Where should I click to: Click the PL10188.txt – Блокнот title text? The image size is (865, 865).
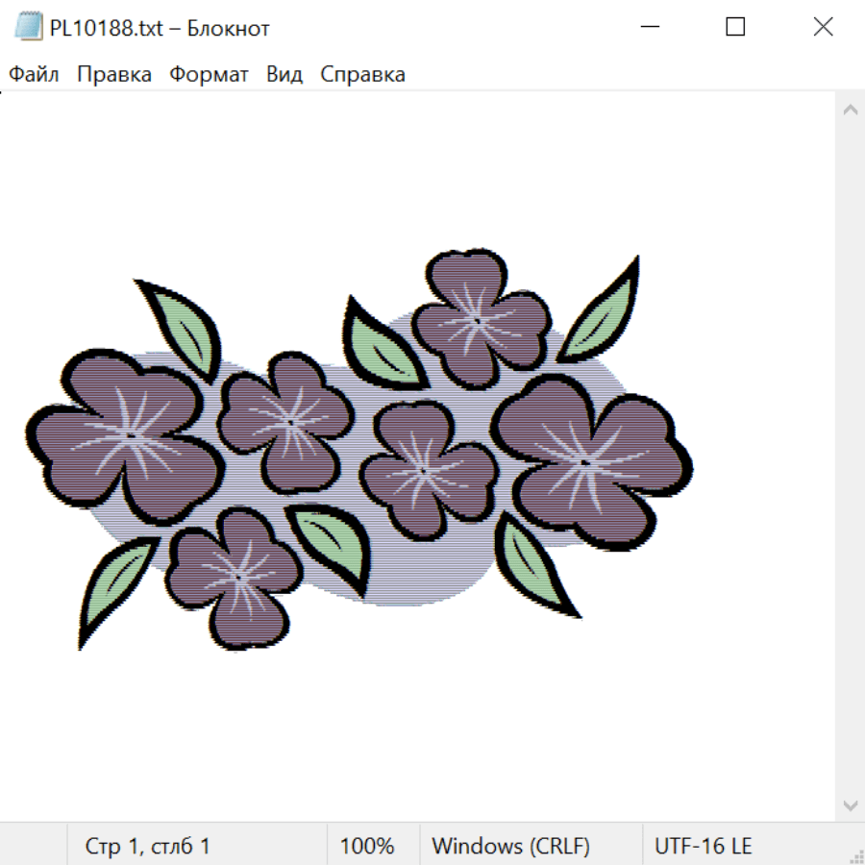pyautogui.click(x=160, y=28)
